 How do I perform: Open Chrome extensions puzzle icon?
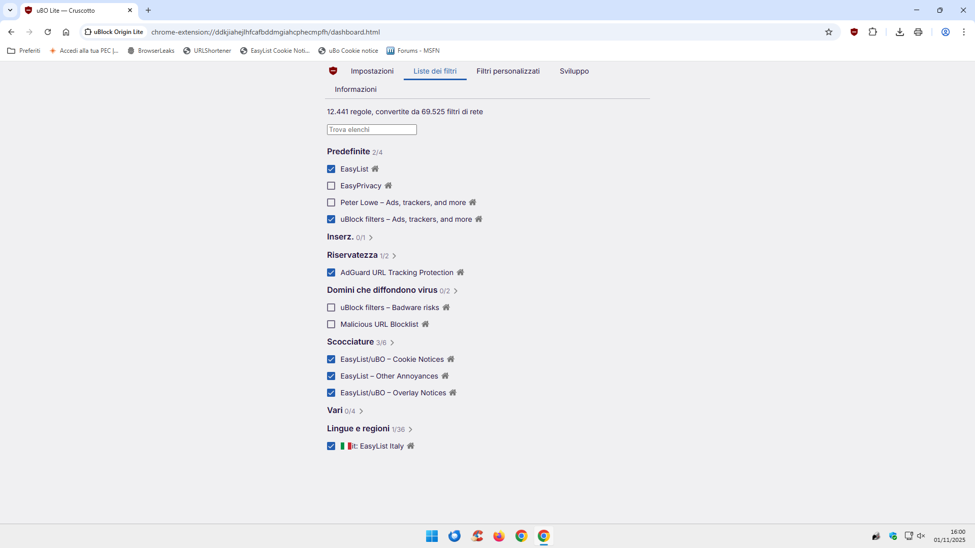[x=872, y=32]
